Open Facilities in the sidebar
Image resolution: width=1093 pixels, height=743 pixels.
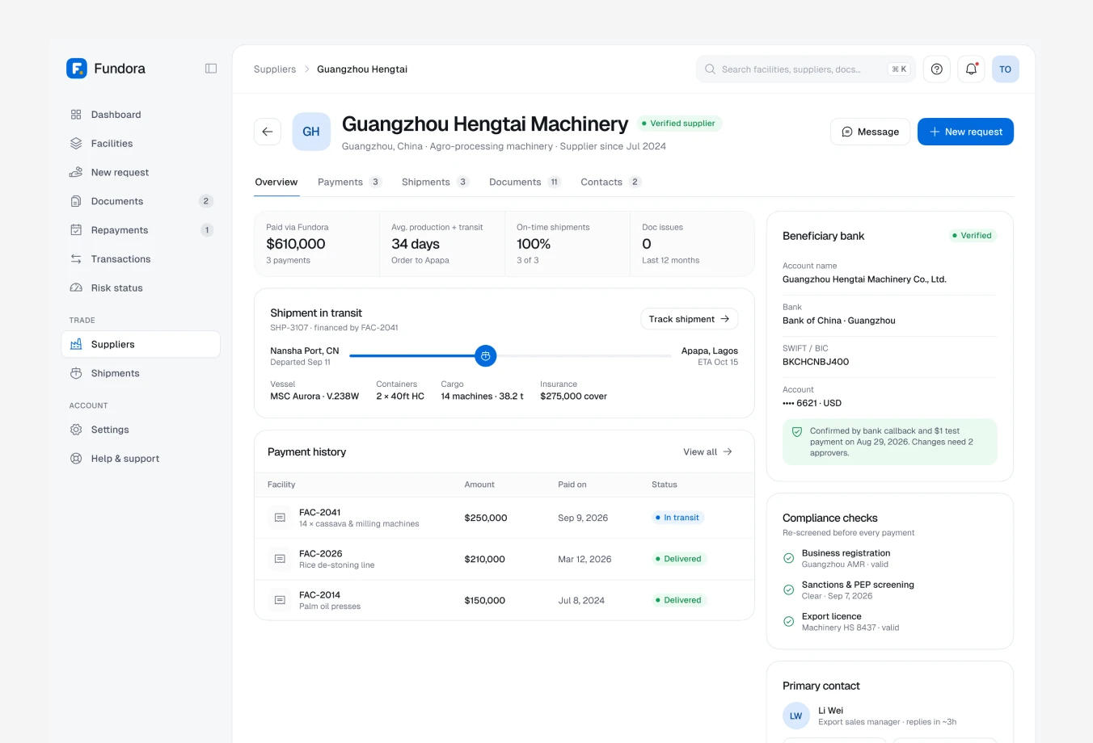(141, 144)
